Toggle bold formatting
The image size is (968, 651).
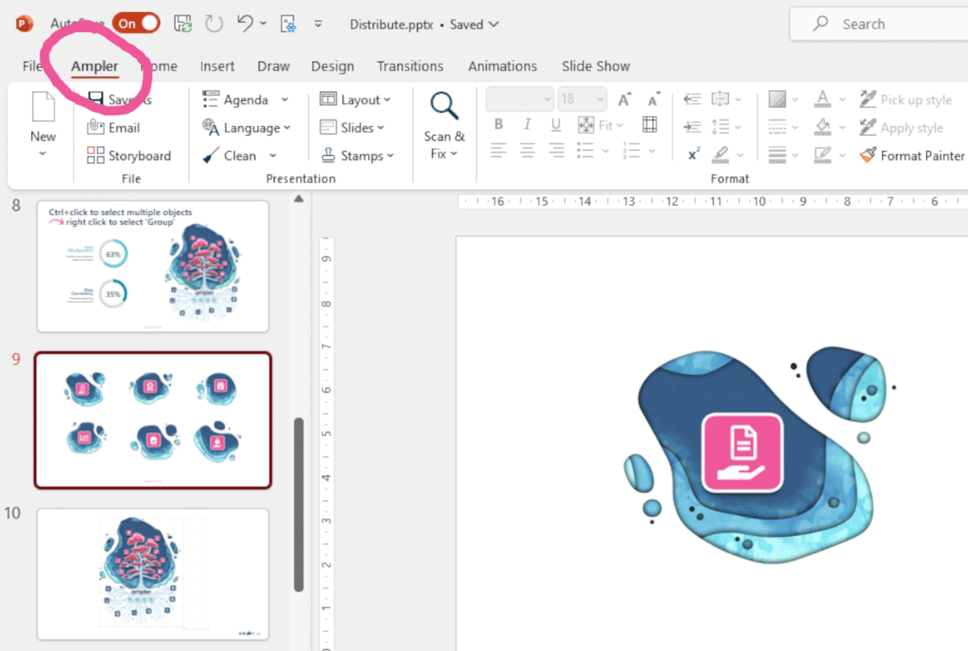[x=498, y=124]
